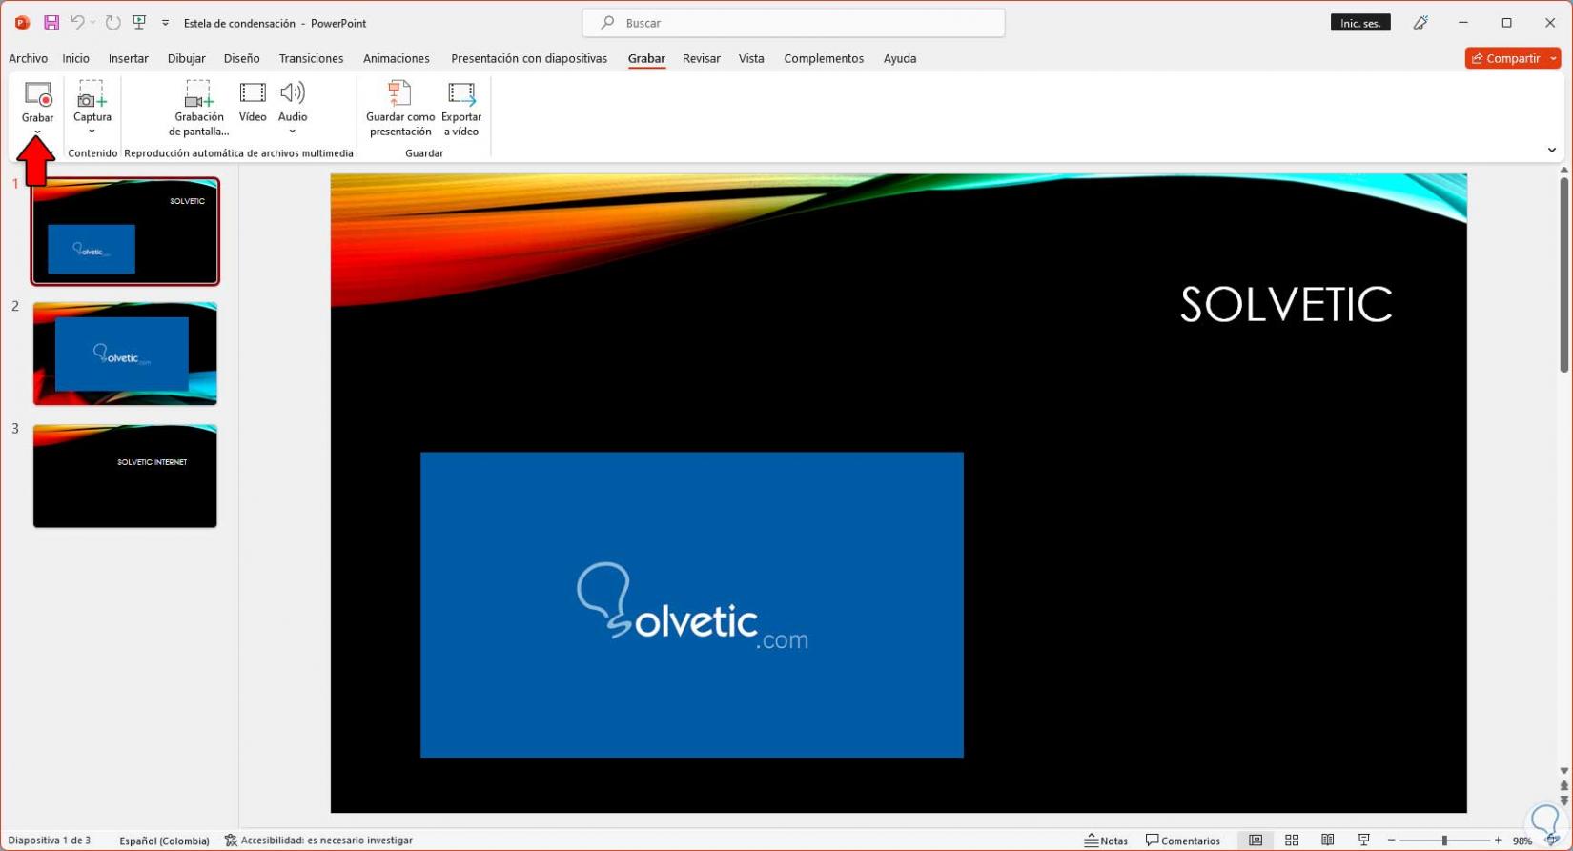Collapse the ribbon with the chevron
This screenshot has width=1573, height=851.
[x=1552, y=150]
